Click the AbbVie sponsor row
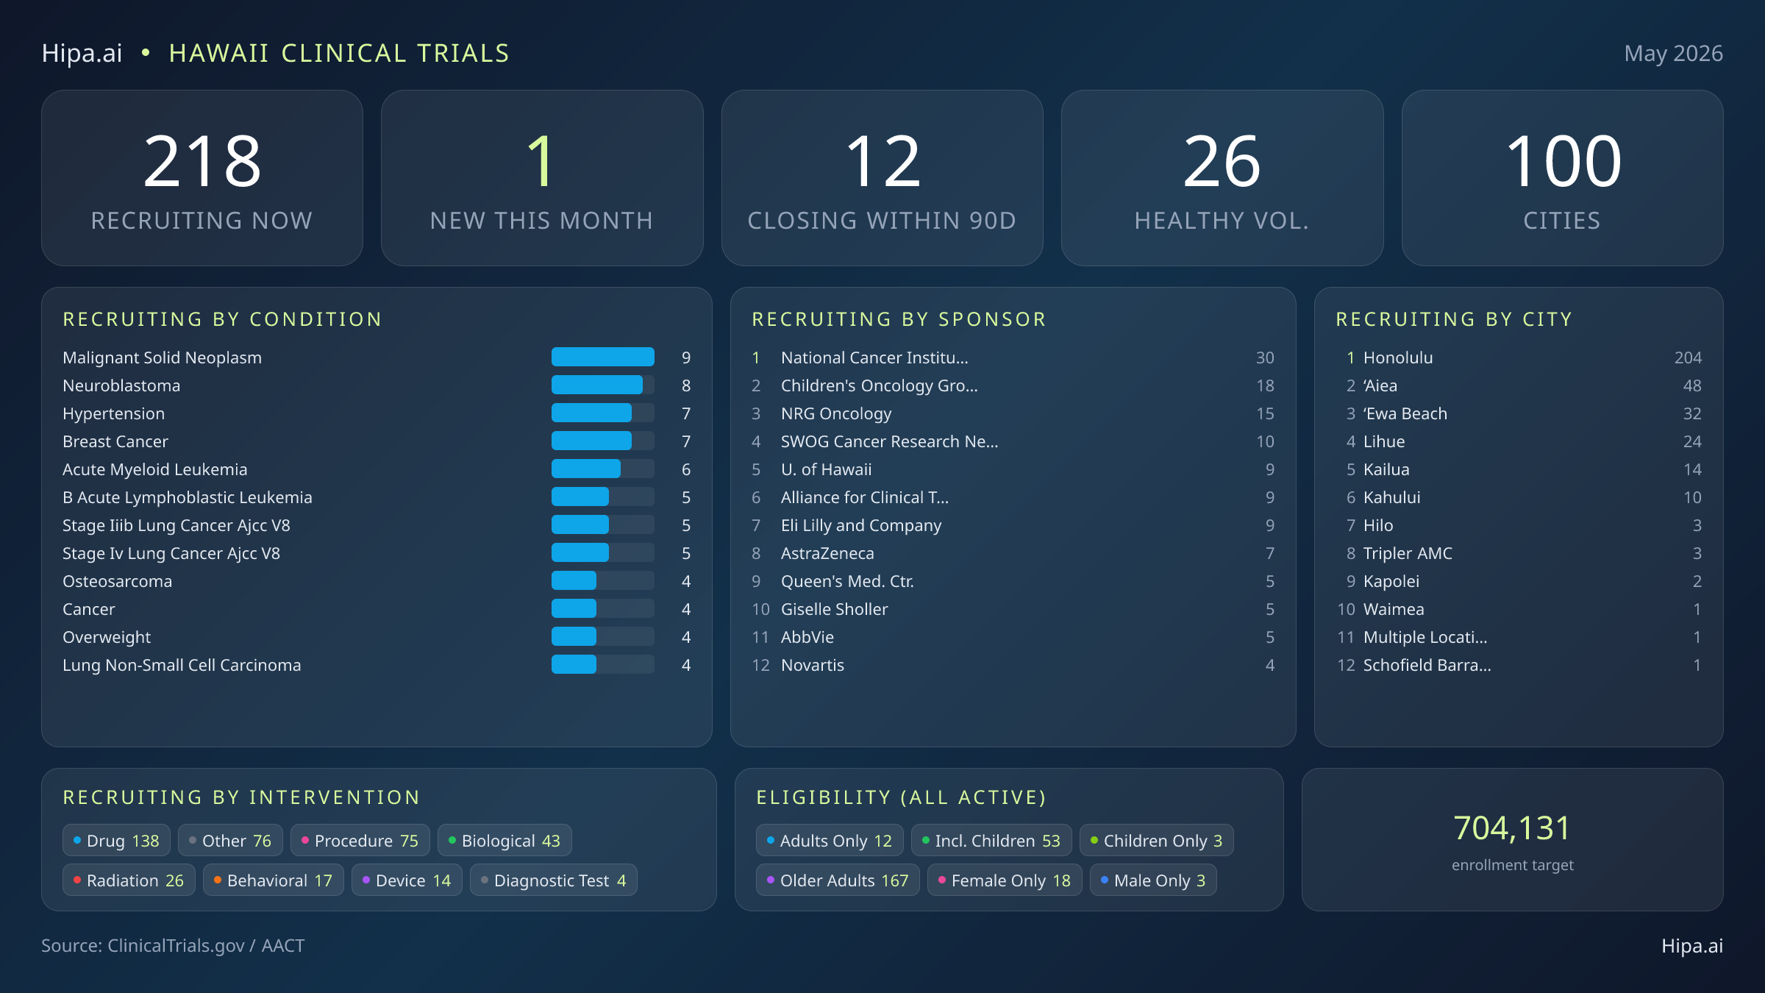This screenshot has width=1765, height=993. [1013, 637]
